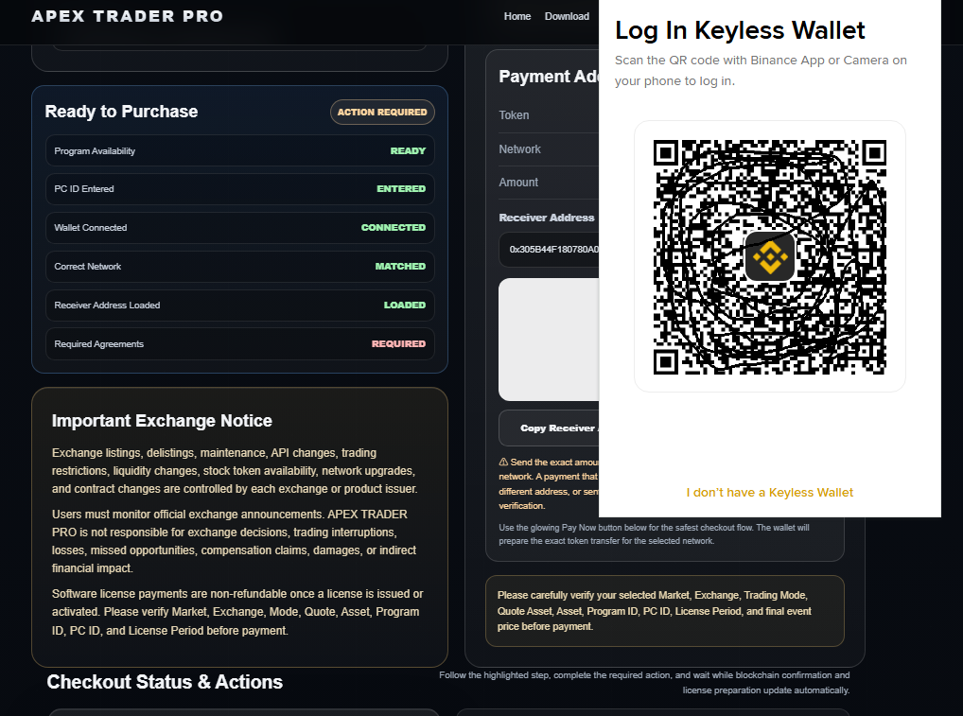Open the Download nav link
963x716 pixels.
567,17
